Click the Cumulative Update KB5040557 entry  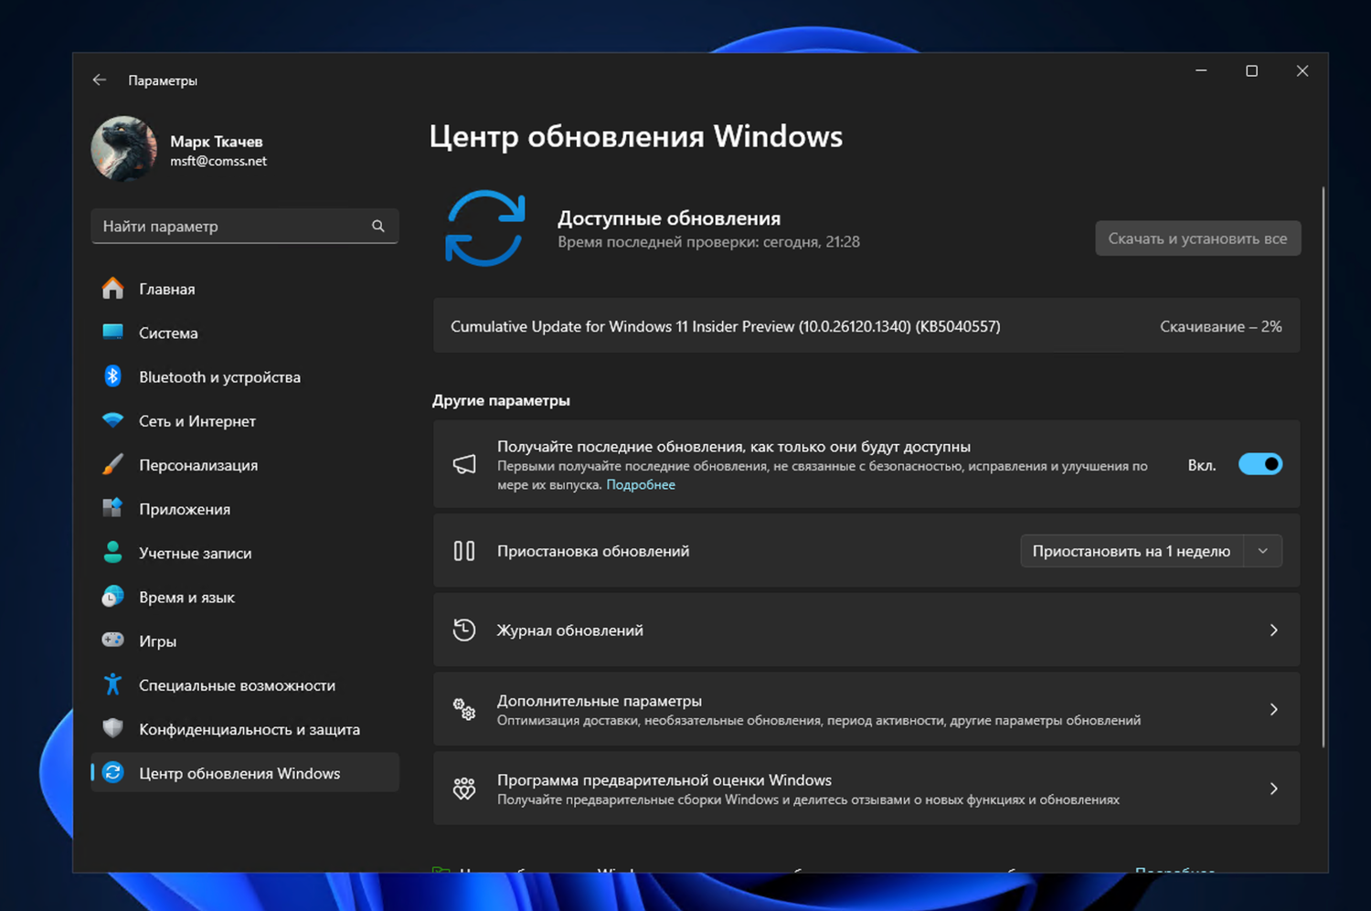coord(866,326)
